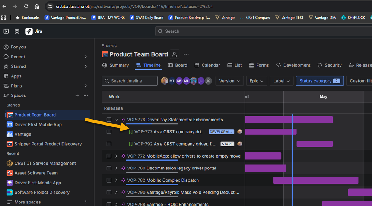Open the site info icon in the address bar

[x=50, y=6]
